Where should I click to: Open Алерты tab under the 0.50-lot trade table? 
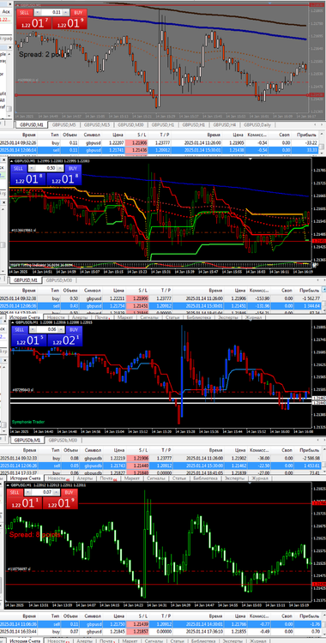pyautogui.click(x=80, y=317)
